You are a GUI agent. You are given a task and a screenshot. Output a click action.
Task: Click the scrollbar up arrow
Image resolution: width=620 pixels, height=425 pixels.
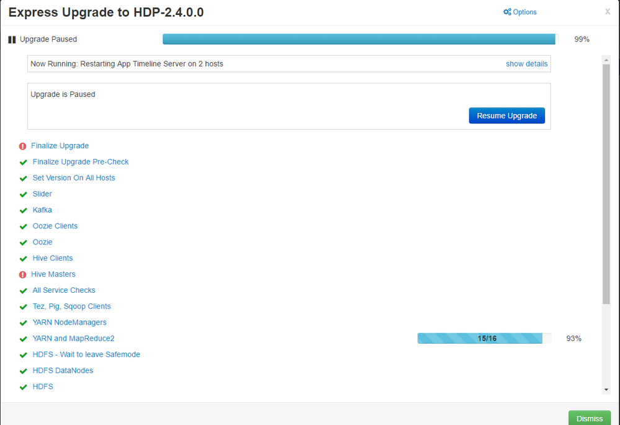coord(606,60)
